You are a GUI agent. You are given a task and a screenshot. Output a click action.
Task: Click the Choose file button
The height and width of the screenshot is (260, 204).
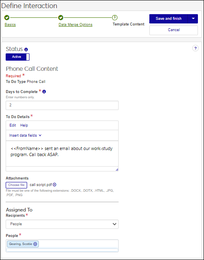point(17,185)
